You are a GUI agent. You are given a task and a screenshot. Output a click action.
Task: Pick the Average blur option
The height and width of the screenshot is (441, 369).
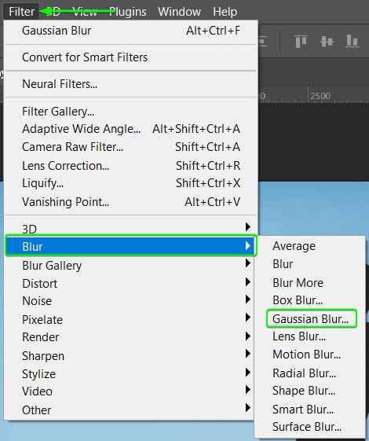tap(294, 246)
